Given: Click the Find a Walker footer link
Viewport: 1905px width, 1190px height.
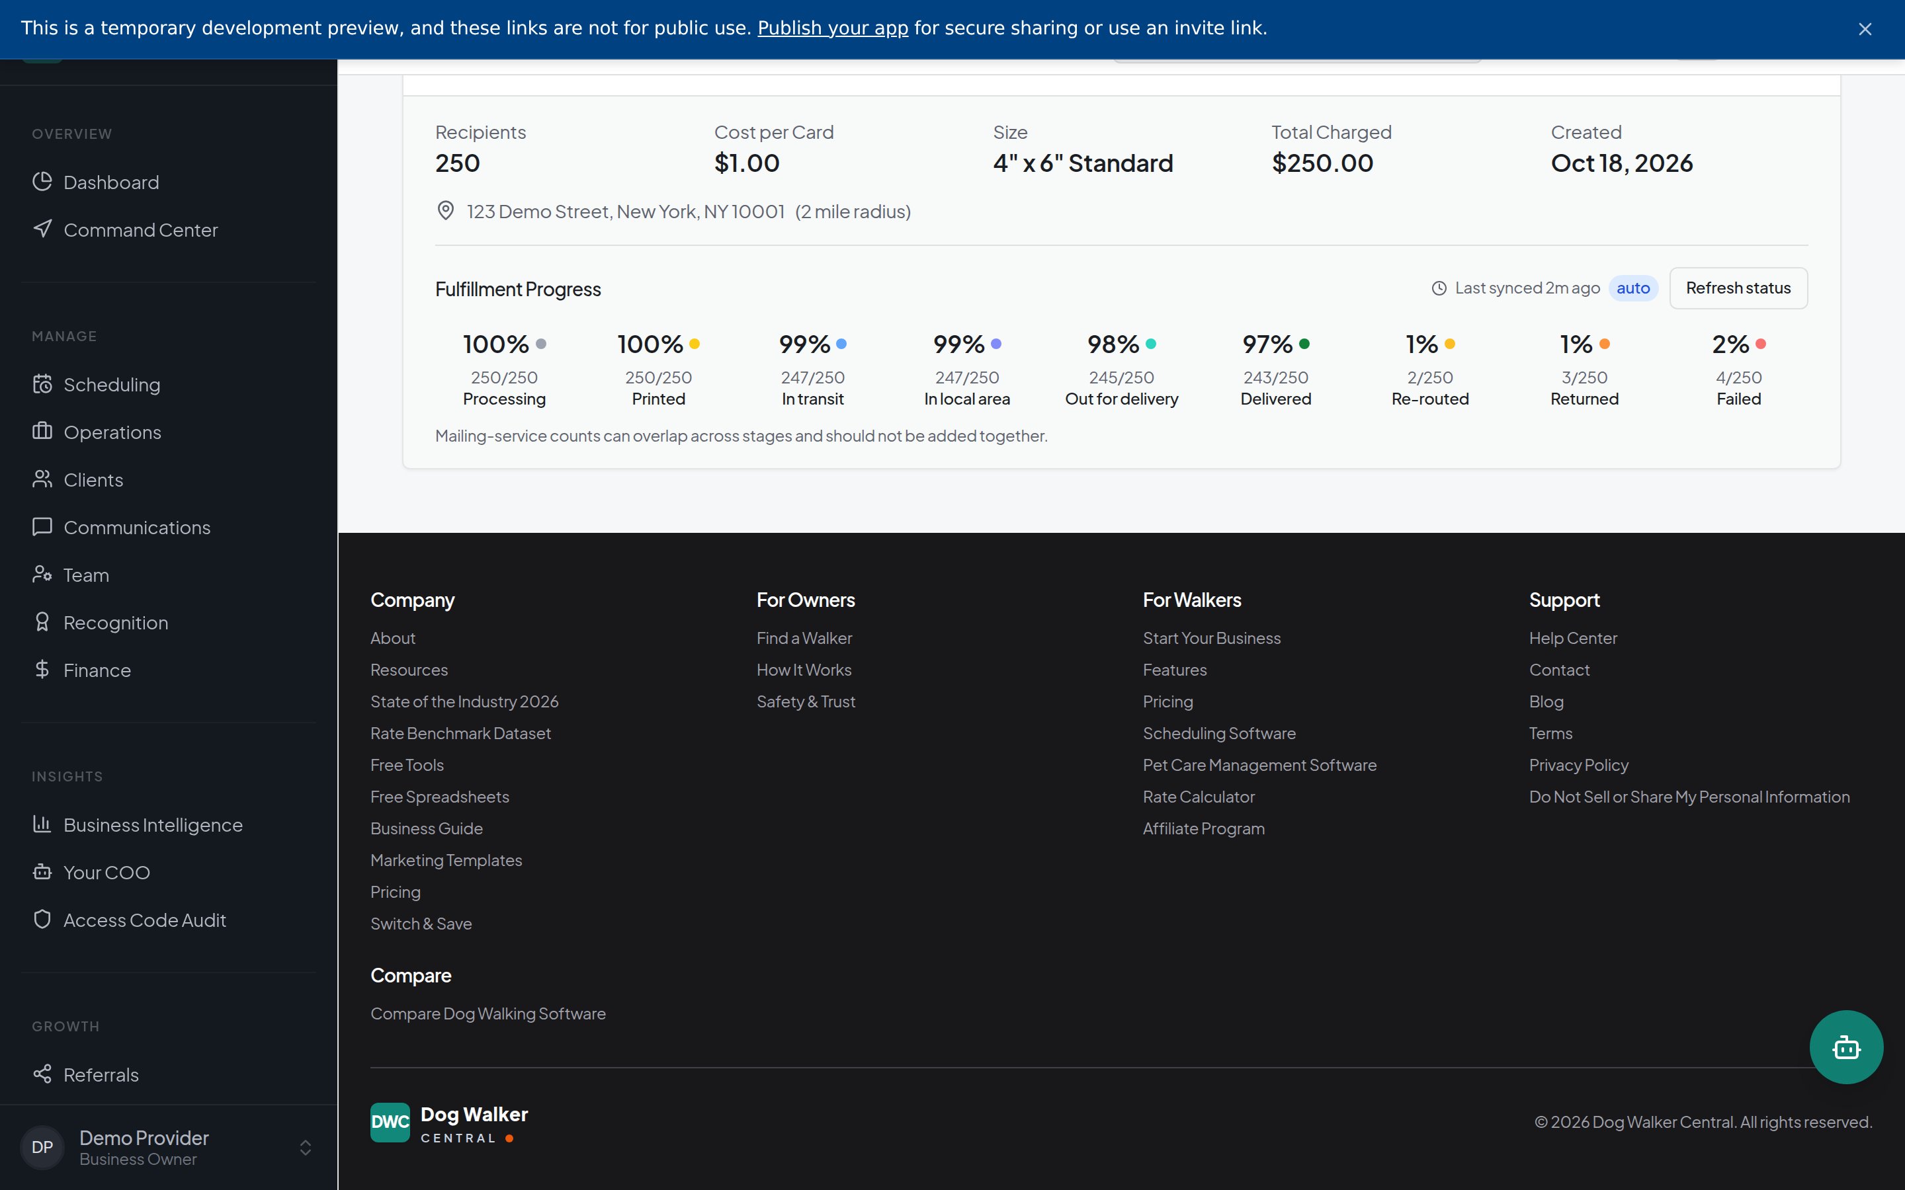Looking at the screenshot, I should tap(804, 638).
